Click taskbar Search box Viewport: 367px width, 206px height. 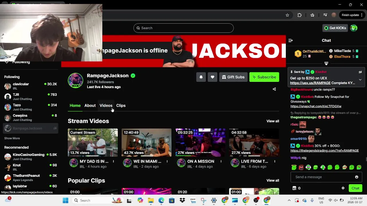coord(97,200)
